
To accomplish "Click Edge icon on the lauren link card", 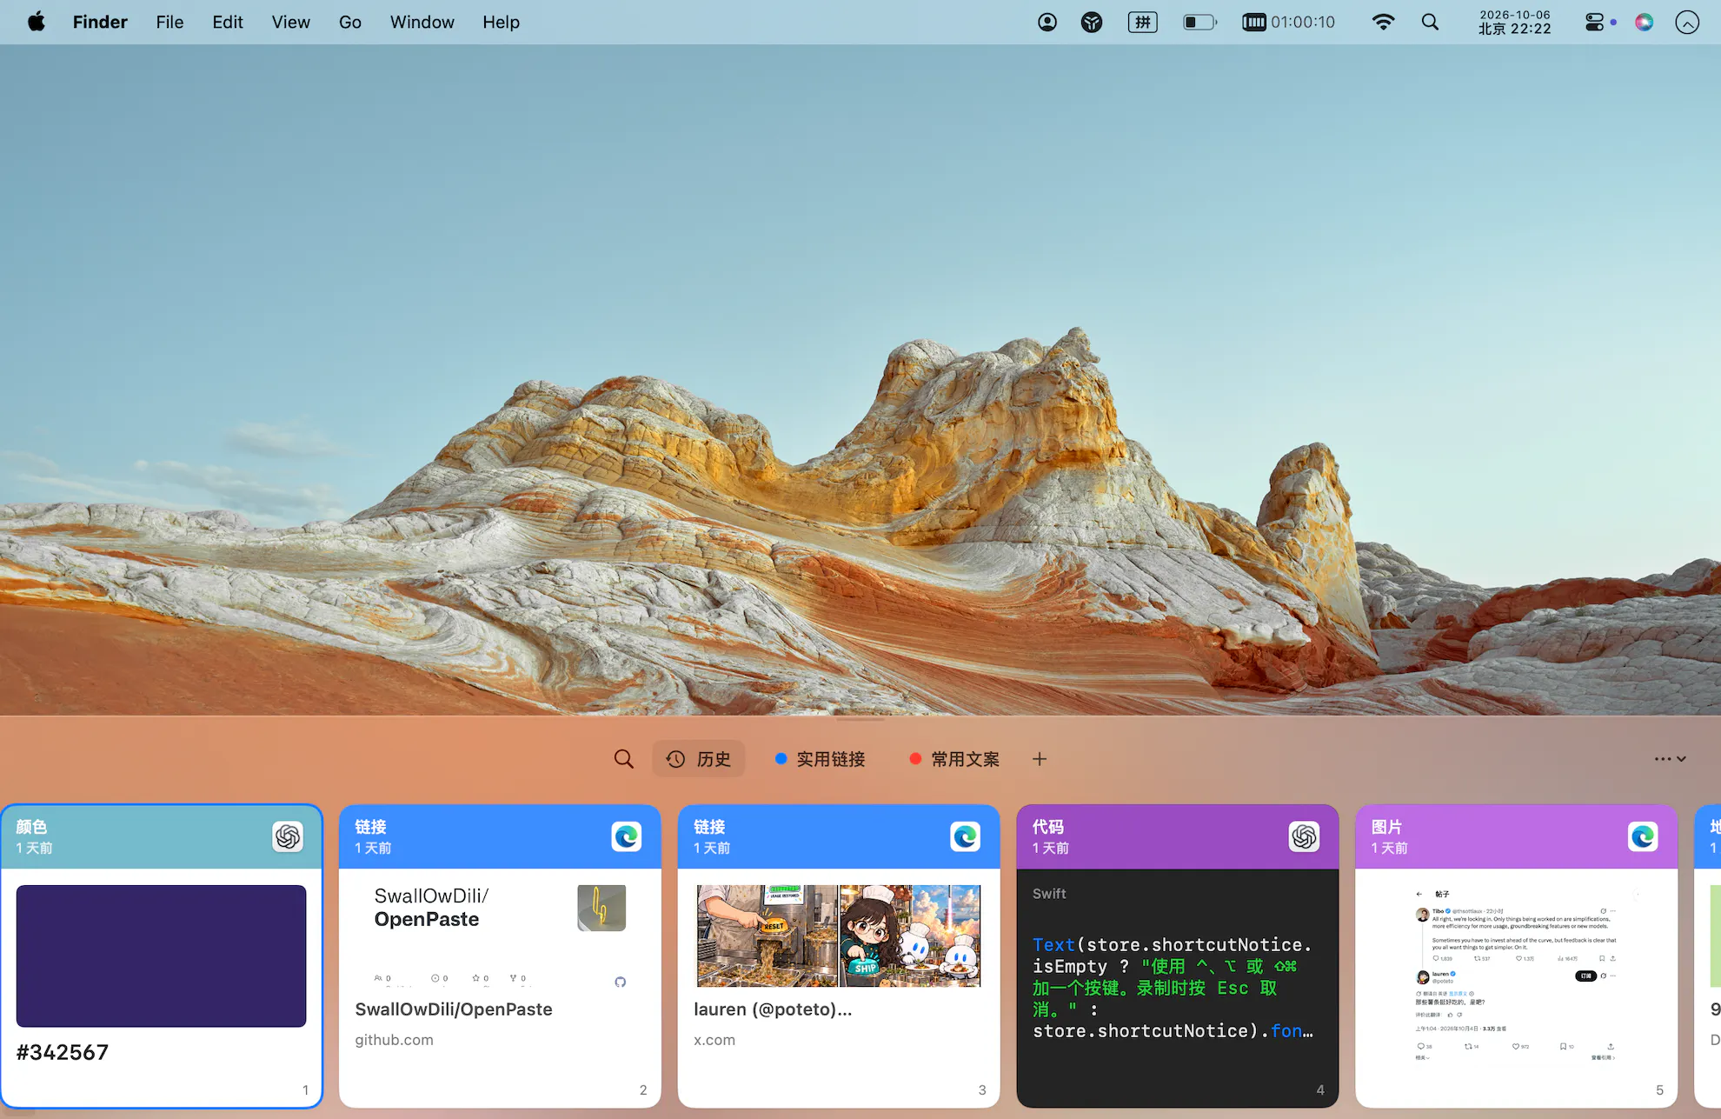I will pos(965,836).
